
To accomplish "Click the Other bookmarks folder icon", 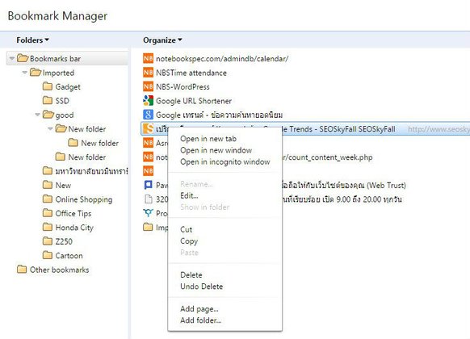I will pos(22,270).
